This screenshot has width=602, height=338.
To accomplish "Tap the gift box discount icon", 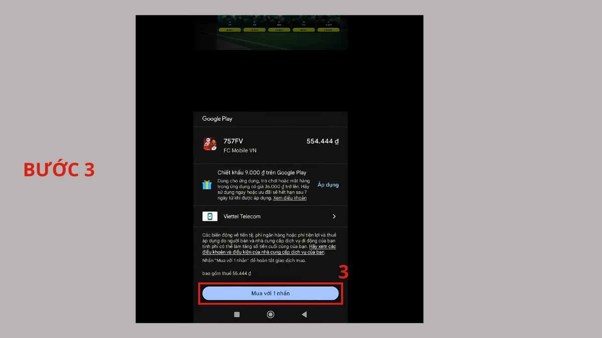I will point(207,185).
